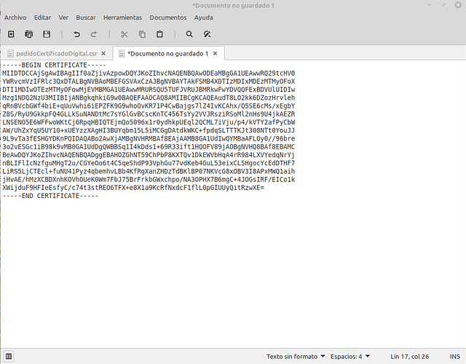Image resolution: width=466 pixels, height=364 pixels.
Task: Switch to pedidoCertificadoDigital.csr tab
Action: pos(57,53)
